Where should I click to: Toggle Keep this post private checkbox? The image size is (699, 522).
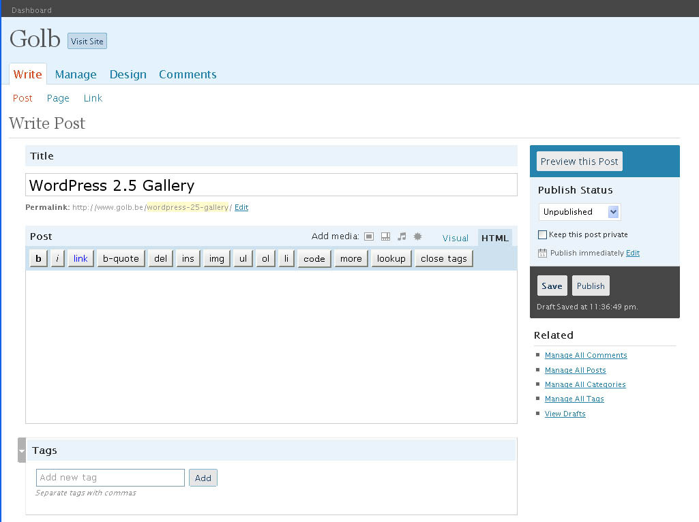(x=543, y=234)
